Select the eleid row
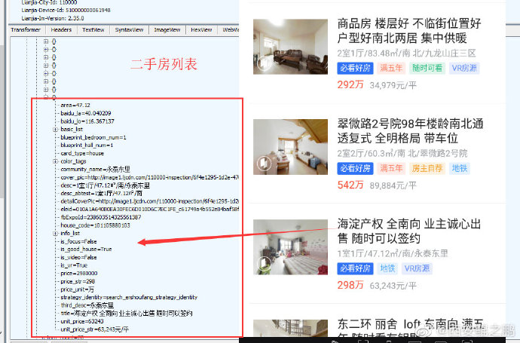 (149, 210)
